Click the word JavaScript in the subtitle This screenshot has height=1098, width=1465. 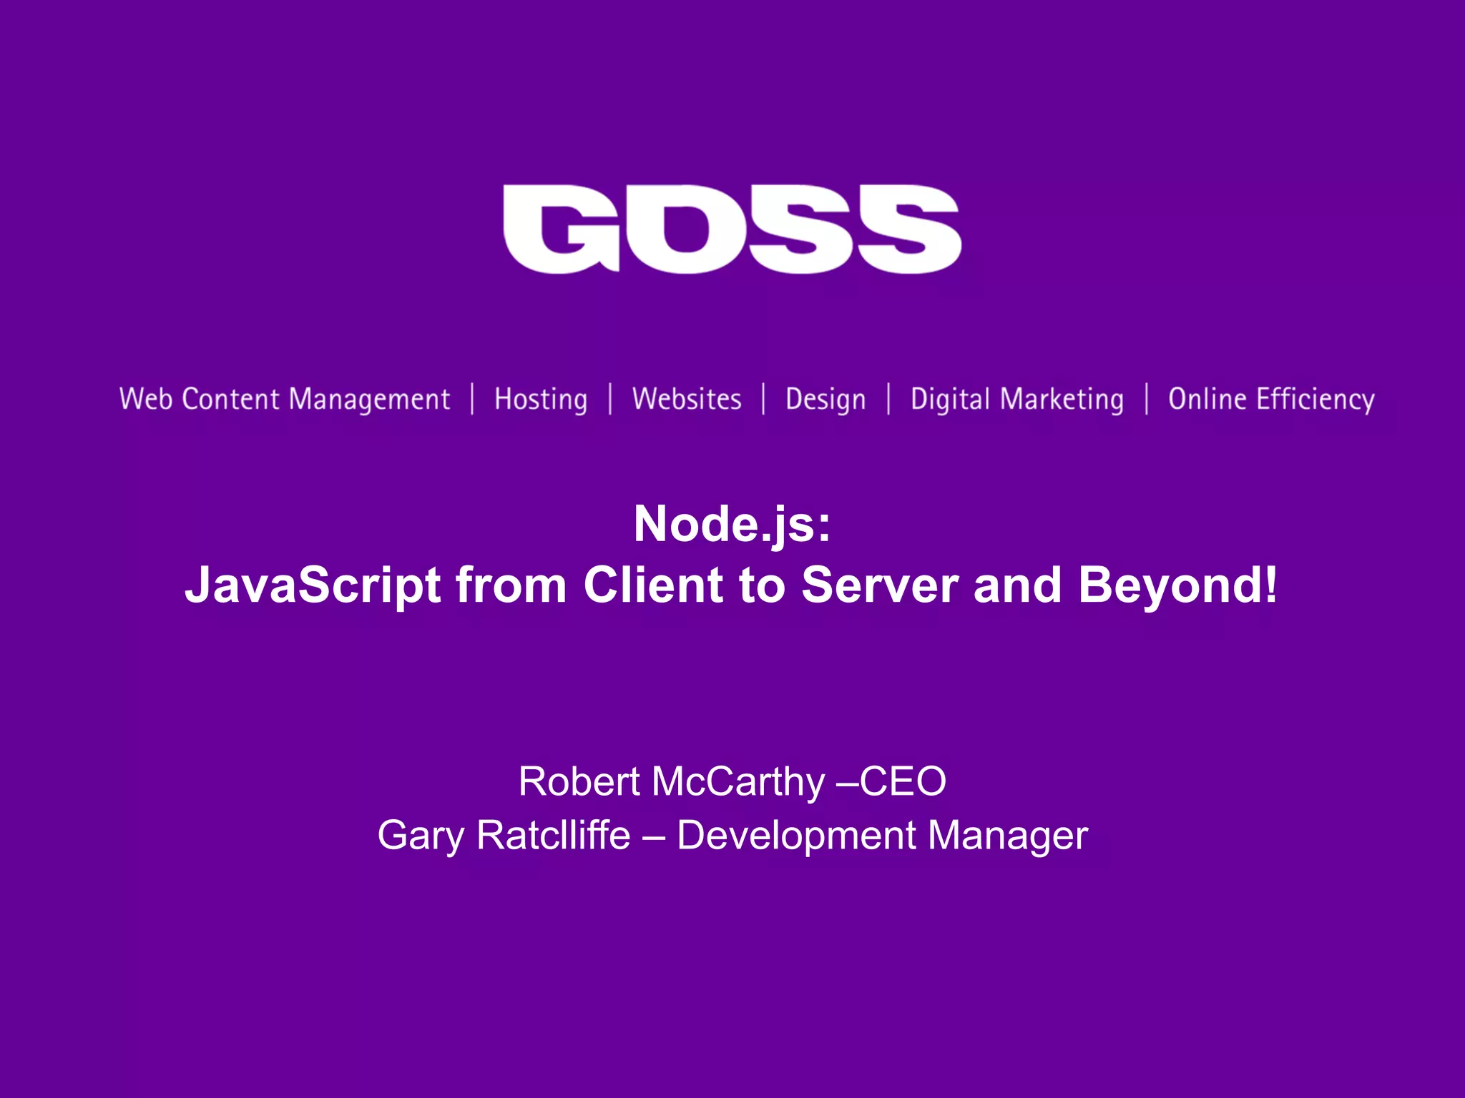[313, 585]
